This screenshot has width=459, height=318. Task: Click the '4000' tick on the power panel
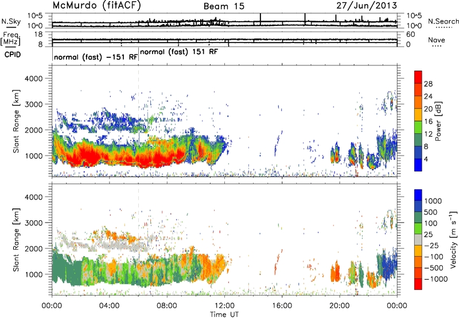click(33, 79)
